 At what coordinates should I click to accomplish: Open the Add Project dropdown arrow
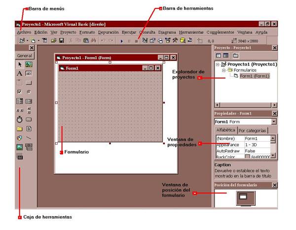point(27,40)
